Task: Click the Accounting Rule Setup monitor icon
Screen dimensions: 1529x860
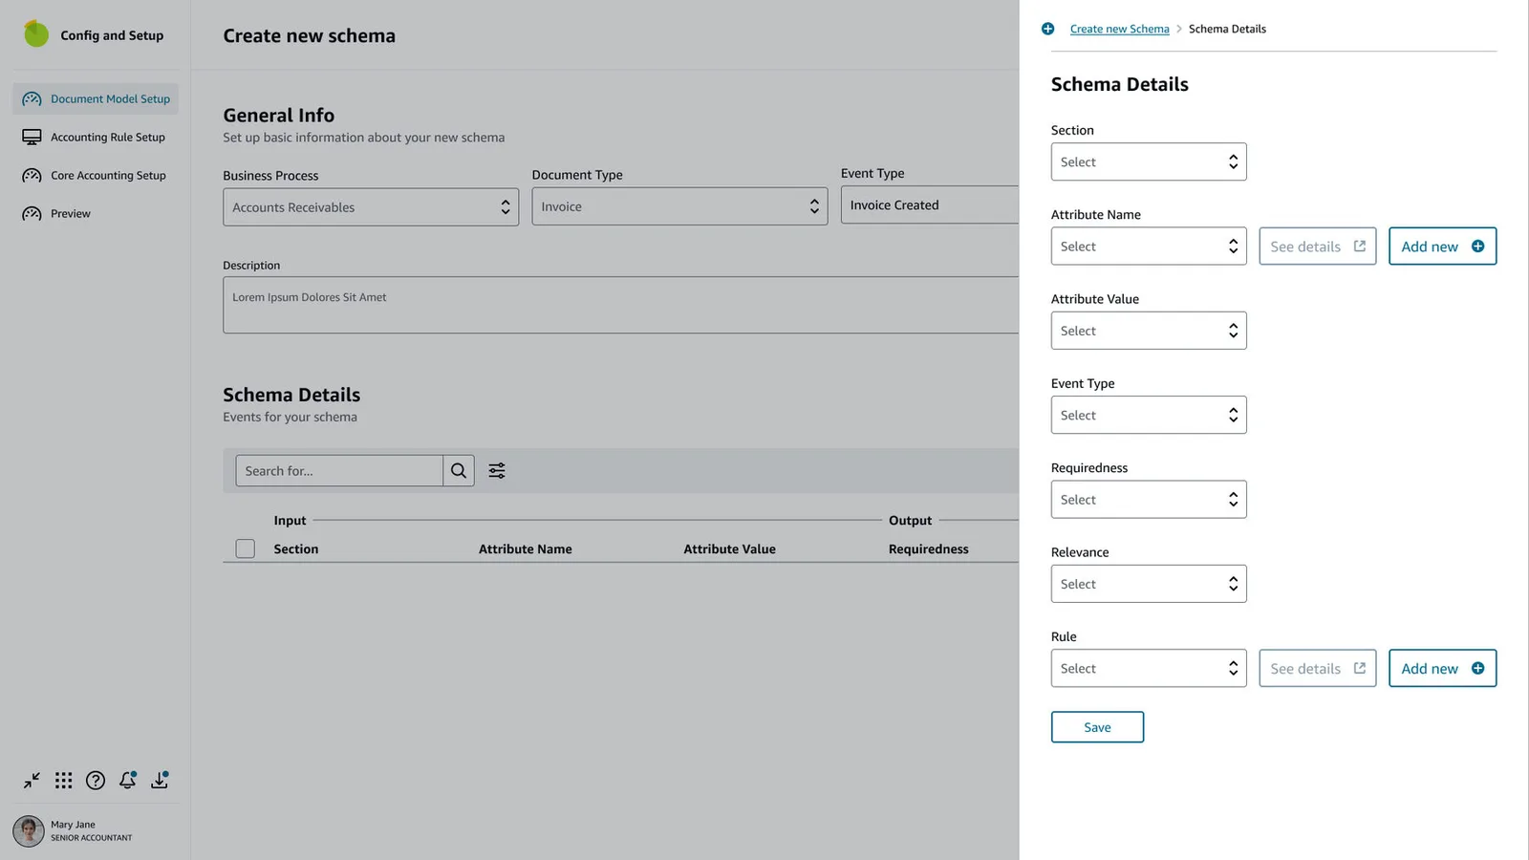Action: coord(32,138)
